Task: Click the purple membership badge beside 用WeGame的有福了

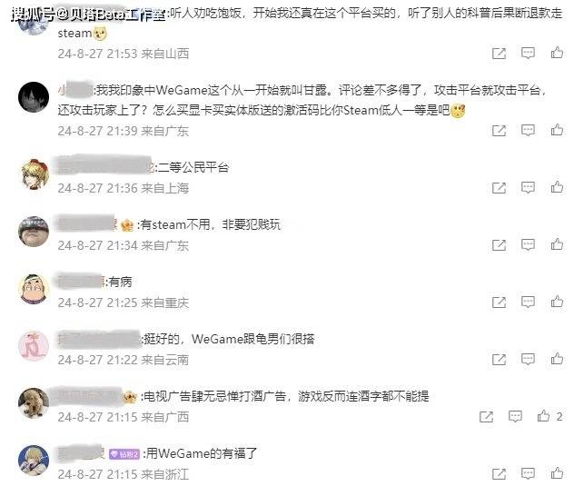Action: [x=124, y=454]
